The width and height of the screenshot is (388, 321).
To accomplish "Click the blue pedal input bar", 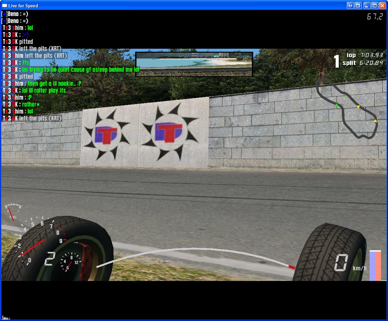I will click(372, 266).
